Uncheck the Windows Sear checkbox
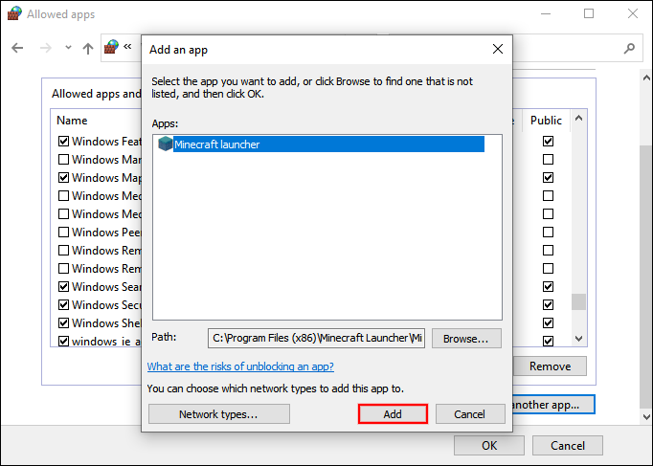Image resolution: width=653 pixels, height=466 pixels. pos(63,286)
